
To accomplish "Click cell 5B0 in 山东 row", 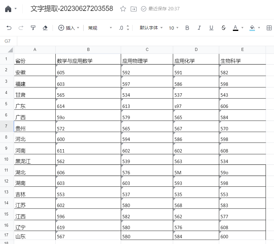I will [x=147, y=235].
